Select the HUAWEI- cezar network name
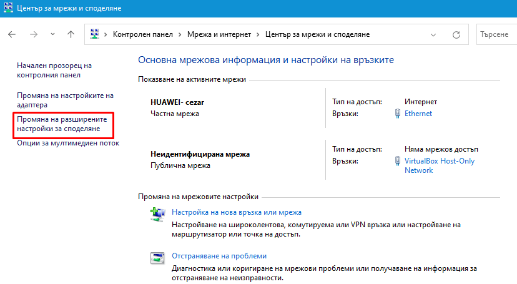The height and width of the screenshot is (284, 517). [177, 102]
